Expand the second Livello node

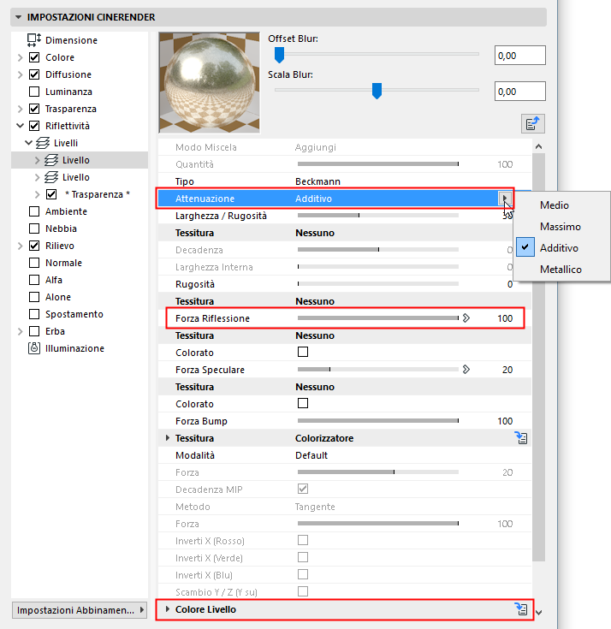point(37,177)
